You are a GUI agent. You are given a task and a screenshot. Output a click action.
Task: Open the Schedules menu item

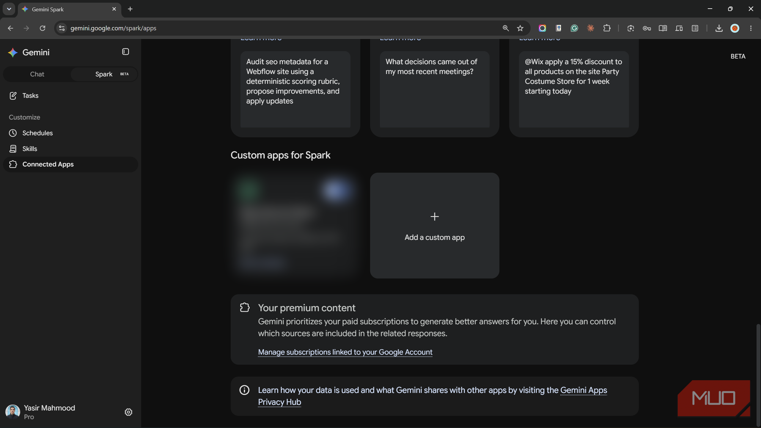point(71,133)
